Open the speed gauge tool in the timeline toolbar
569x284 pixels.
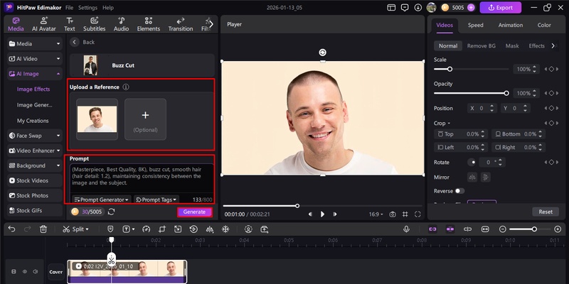(x=147, y=229)
